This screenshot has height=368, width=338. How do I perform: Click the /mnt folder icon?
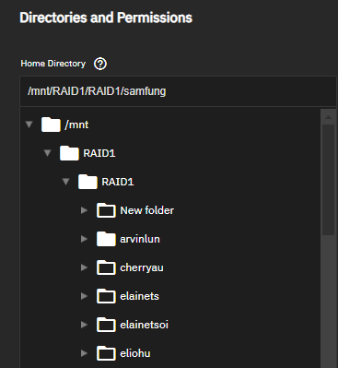[x=51, y=125]
